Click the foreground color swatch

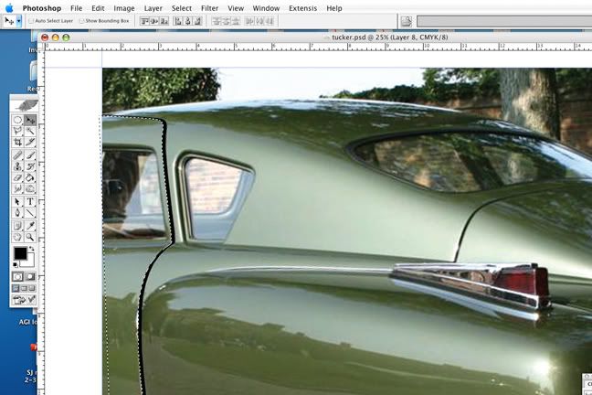click(x=19, y=253)
